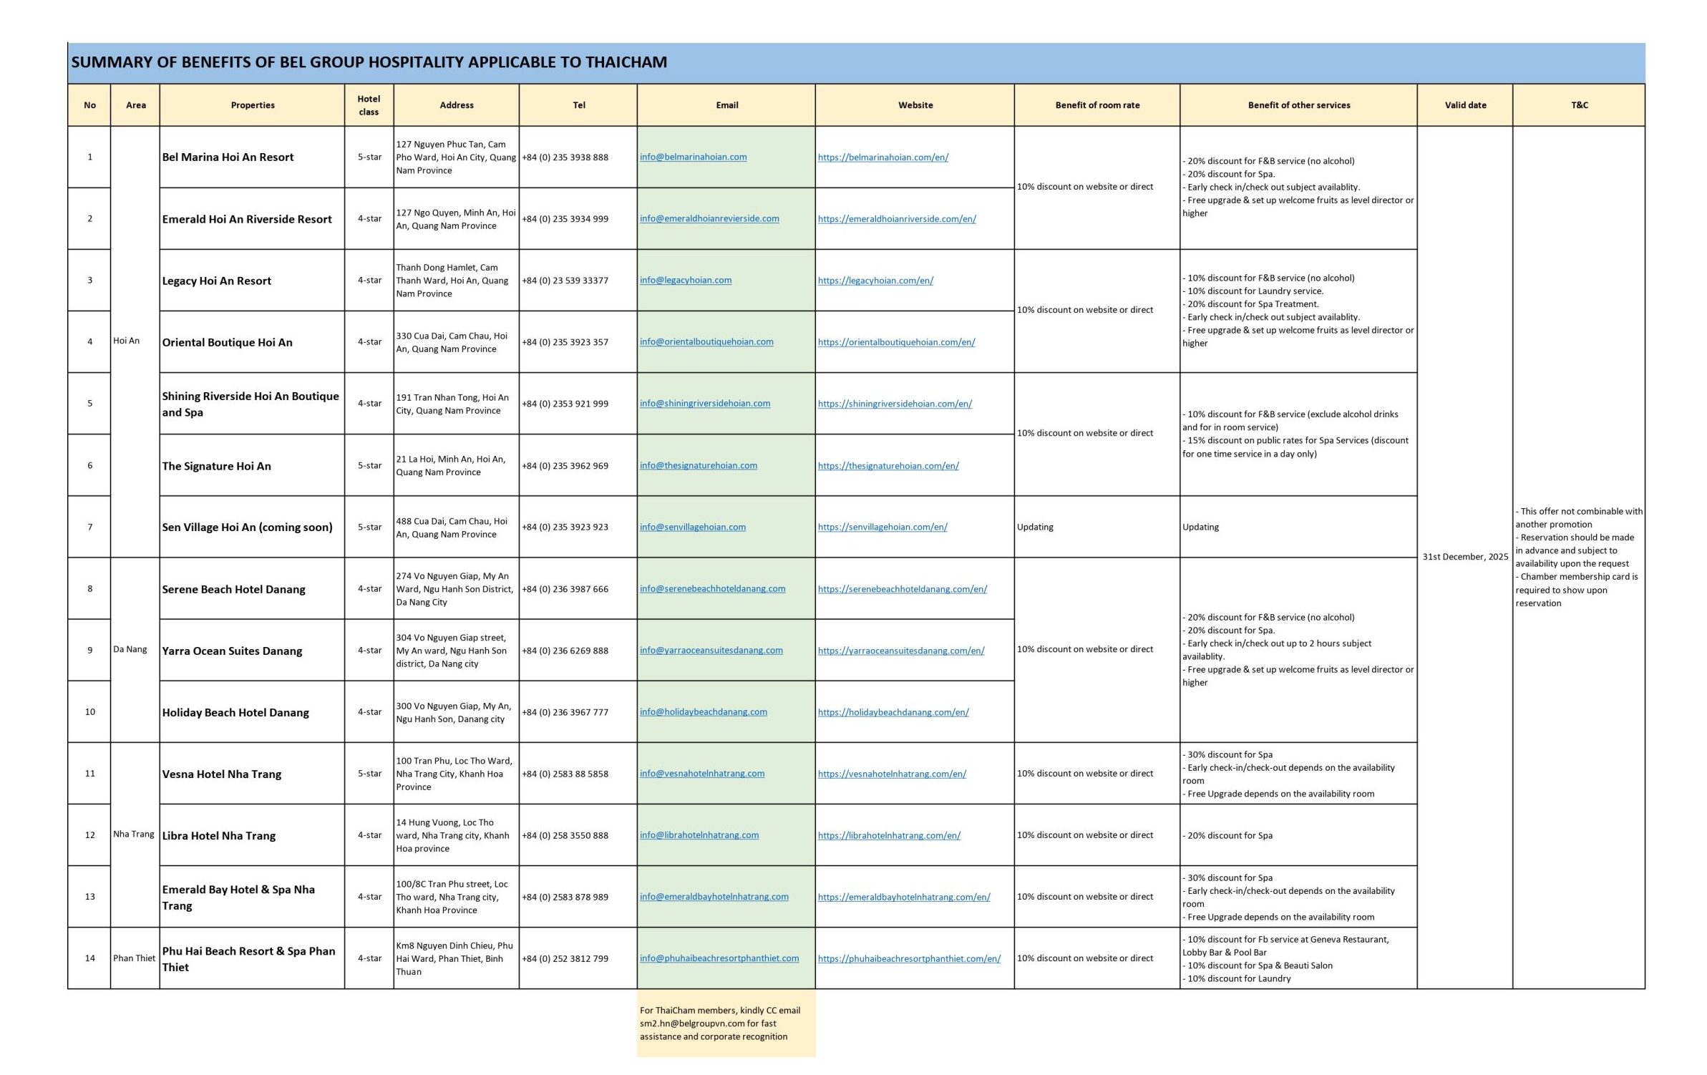Image resolution: width=1707 pixels, height=1075 pixels.
Task: Open https://holidaybeachdanang.com/en/ website link
Action: pos(893,712)
